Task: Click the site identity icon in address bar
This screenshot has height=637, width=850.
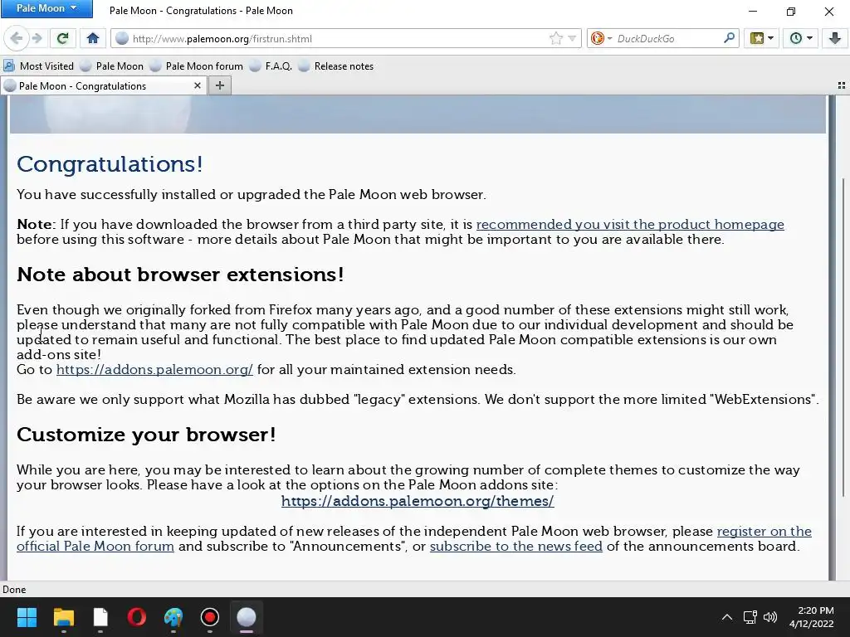Action: (122, 38)
